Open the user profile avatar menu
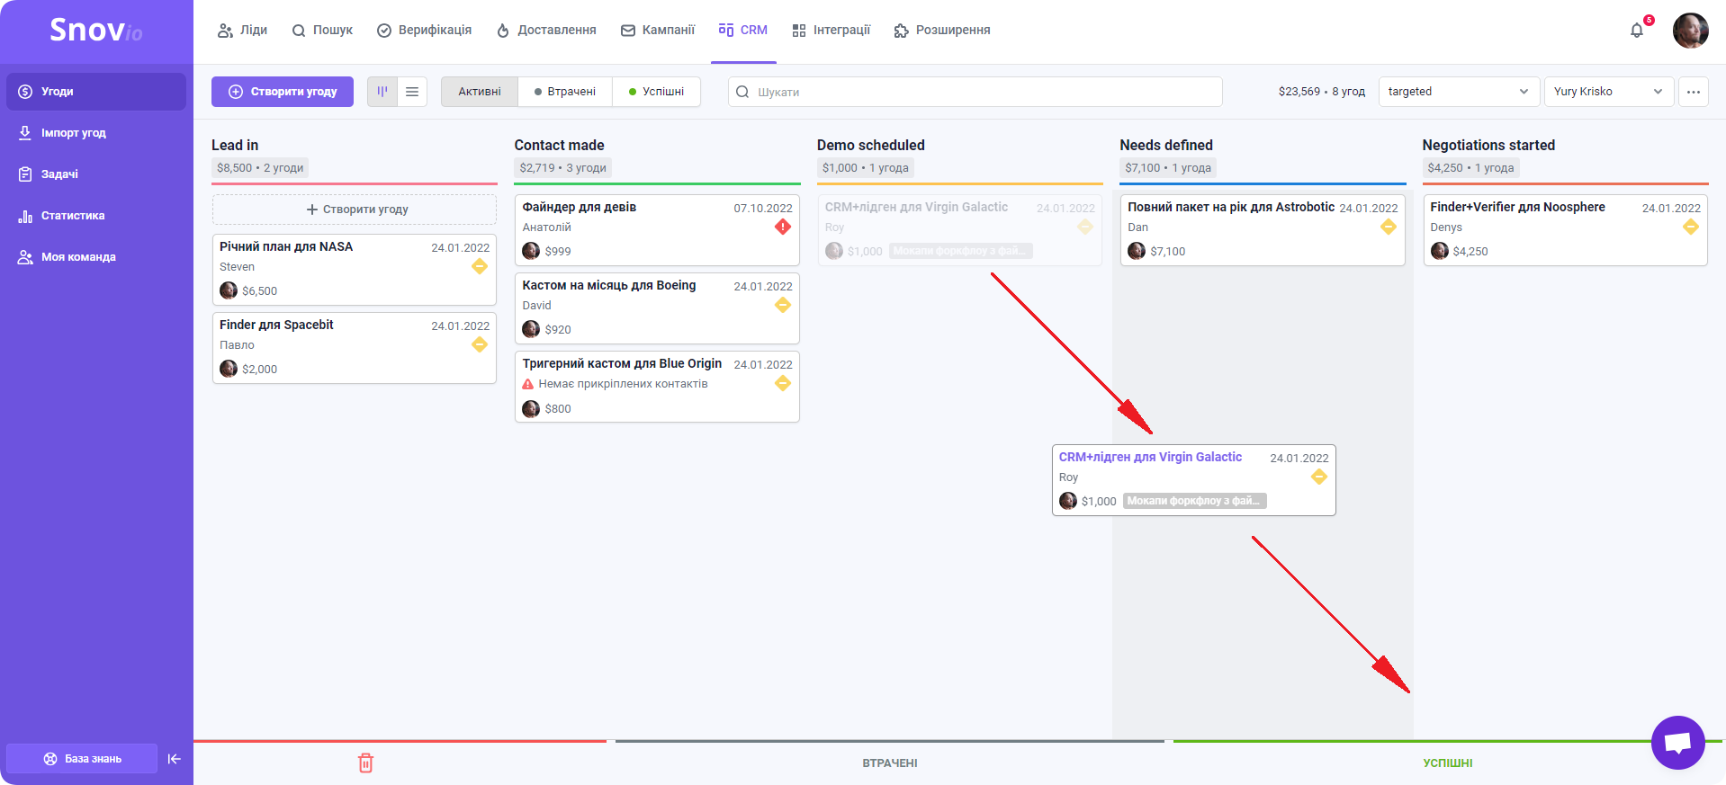Image resolution: width=1726 pixels, height=785 pixels. [1690, 31]
